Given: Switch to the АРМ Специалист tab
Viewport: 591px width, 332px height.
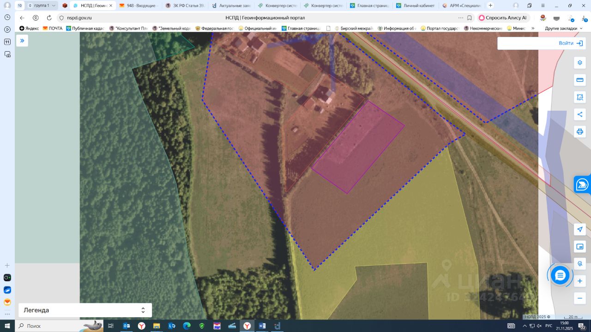Looking at the screenshot, I should pyautogui.click(x=462, y=6).
